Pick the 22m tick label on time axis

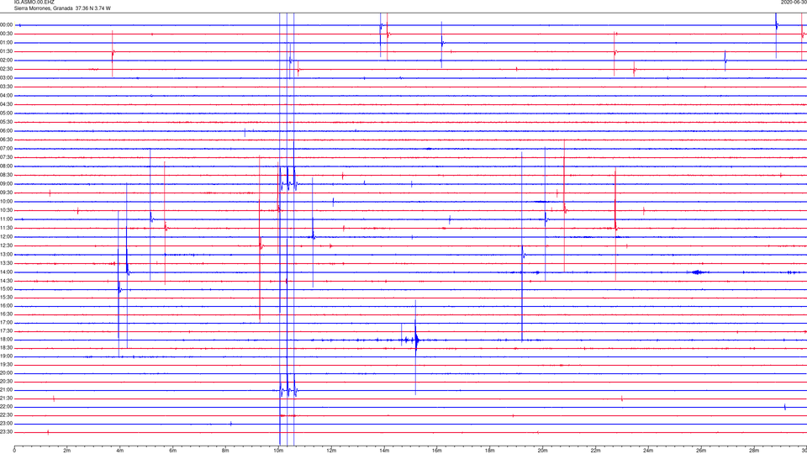click(x=595, y=451)
